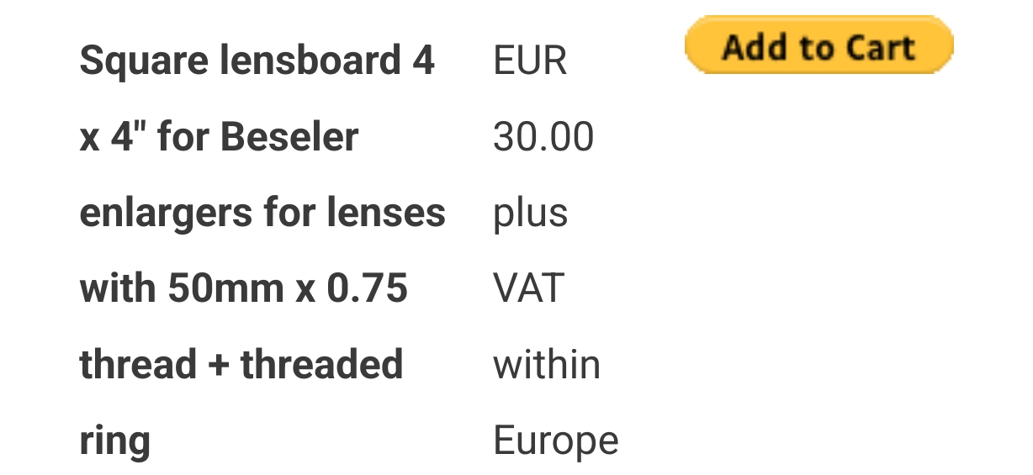Click the "30.00" price amount
Image resolution: width=1033 pixels, height=475 pixels.
[543, 137]
